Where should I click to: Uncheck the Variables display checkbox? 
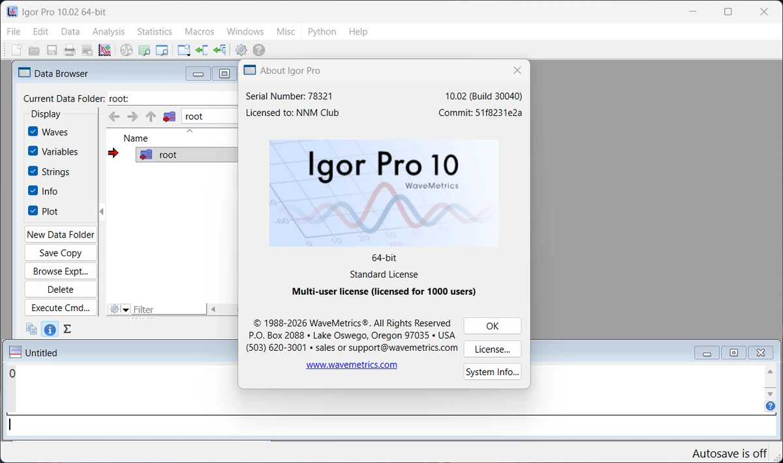pos(33,151)
